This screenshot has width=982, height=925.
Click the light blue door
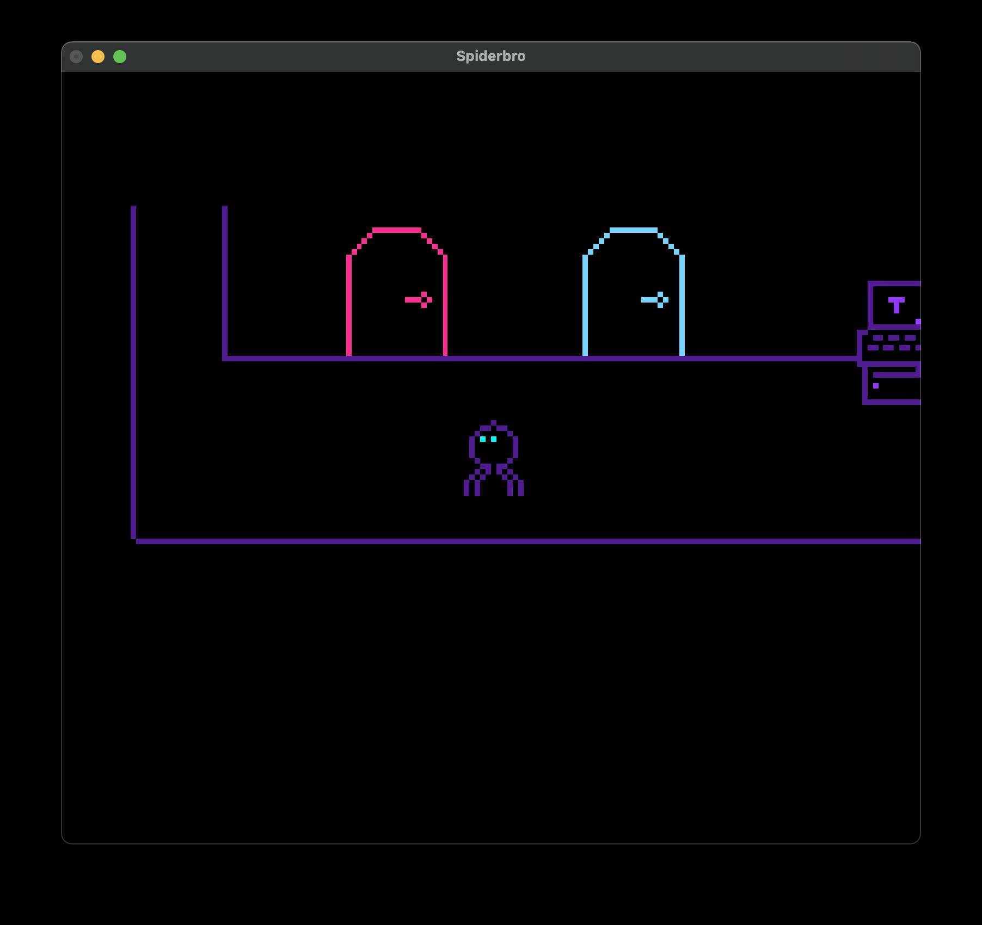coord(634,294)
